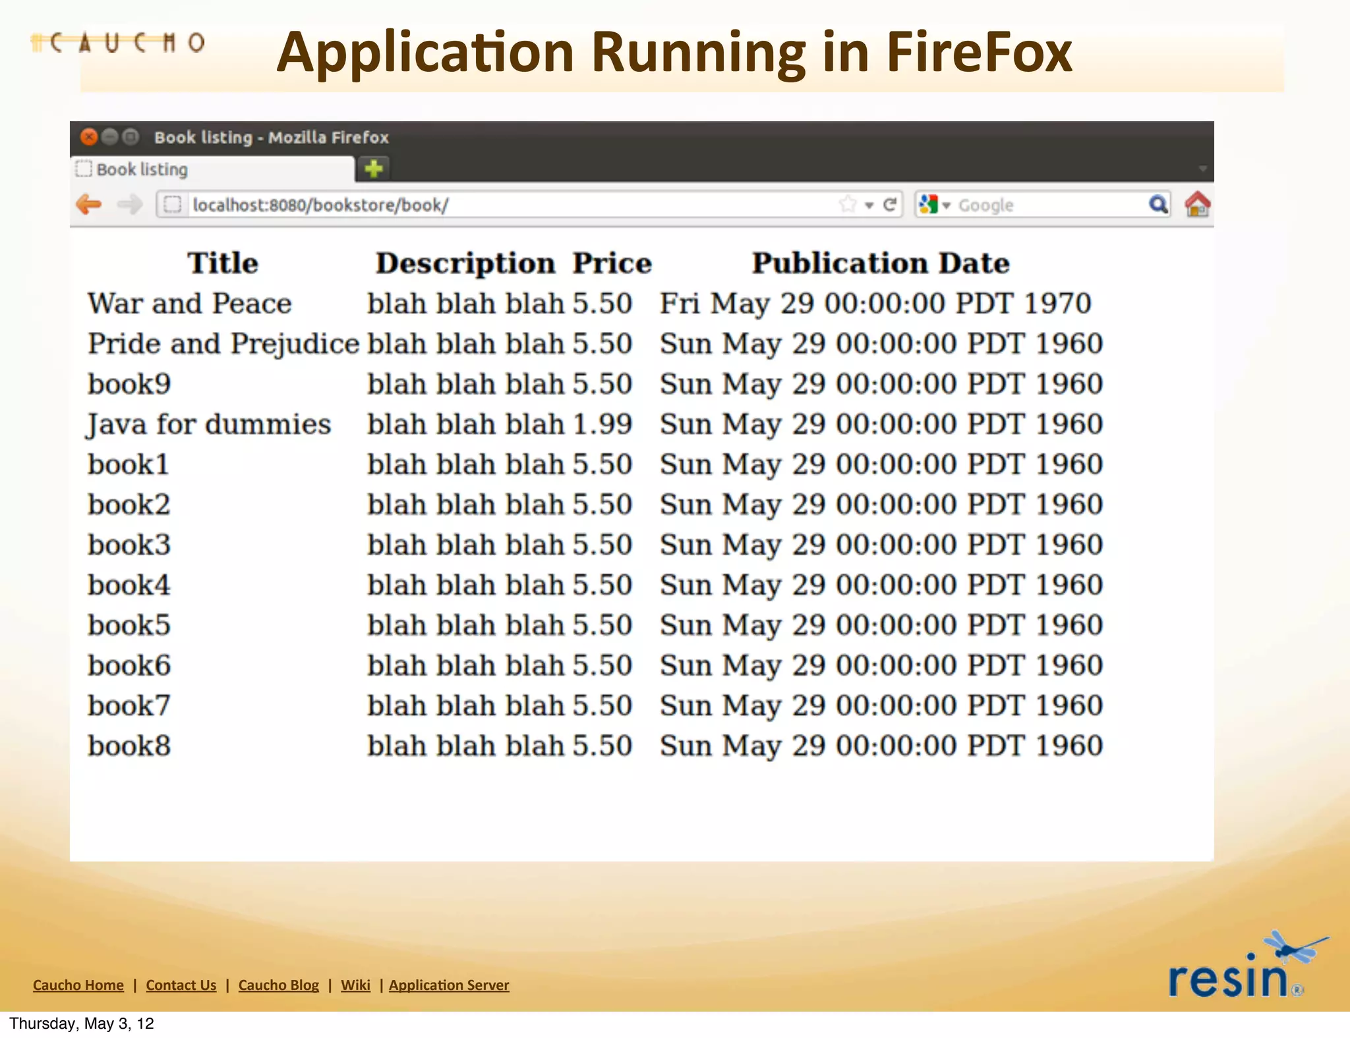
Task: Open a new tab with plus icon
Action: (374, 169)
